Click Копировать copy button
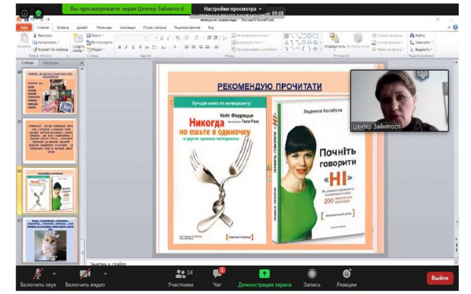Screen dimensions: 471x294 46,42
